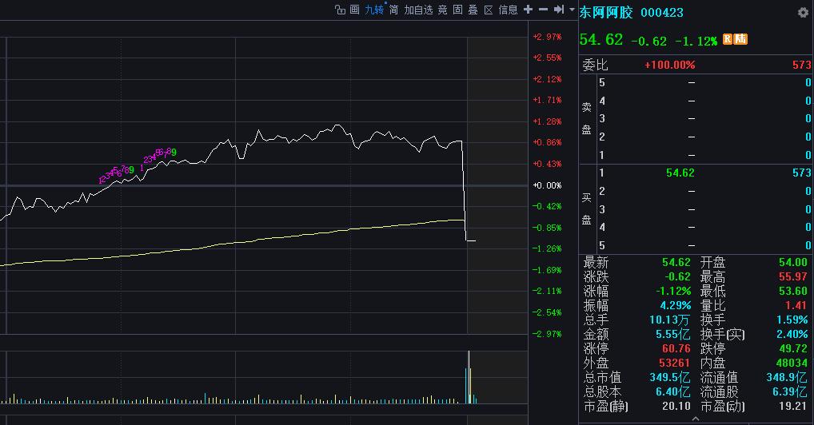Click the 陆 stock connect badge
Image resolution: width=814 pixels, height=425 pixels.
click(740, 39)
